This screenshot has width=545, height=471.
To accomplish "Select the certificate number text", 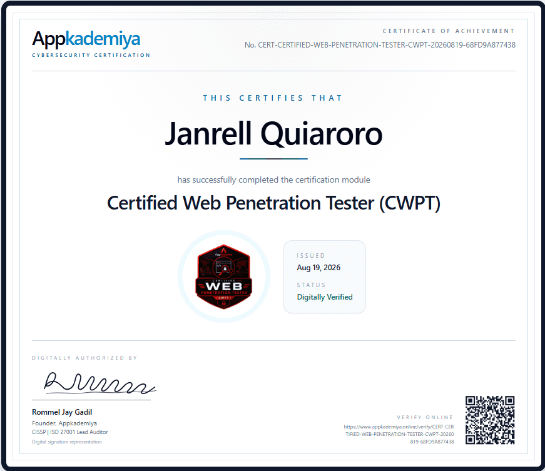I will tap(380, 45).
